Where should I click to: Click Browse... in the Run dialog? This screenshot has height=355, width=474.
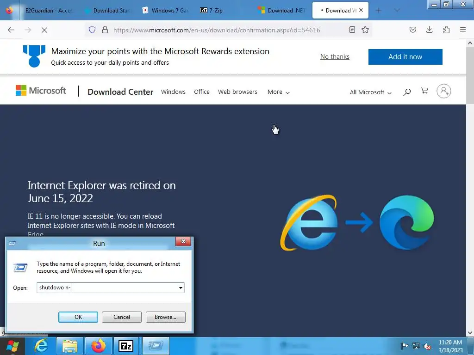165,317
